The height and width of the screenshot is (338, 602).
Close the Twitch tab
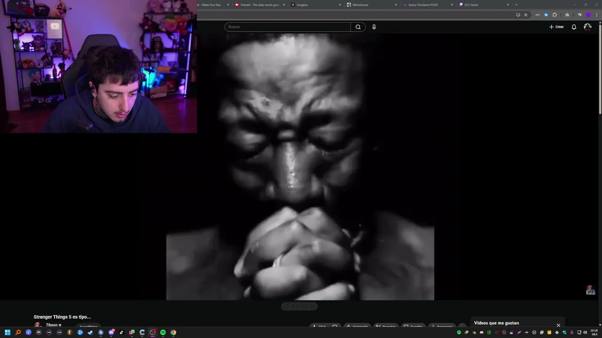click(x=508, y=5)
